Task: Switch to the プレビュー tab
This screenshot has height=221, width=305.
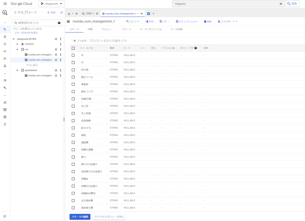Action: pyautogui.click(x=107, y=29)
